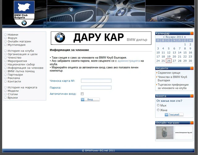Open the Седмични срещи link
Viewport: 198px width, 155px height.
point(169,73)
